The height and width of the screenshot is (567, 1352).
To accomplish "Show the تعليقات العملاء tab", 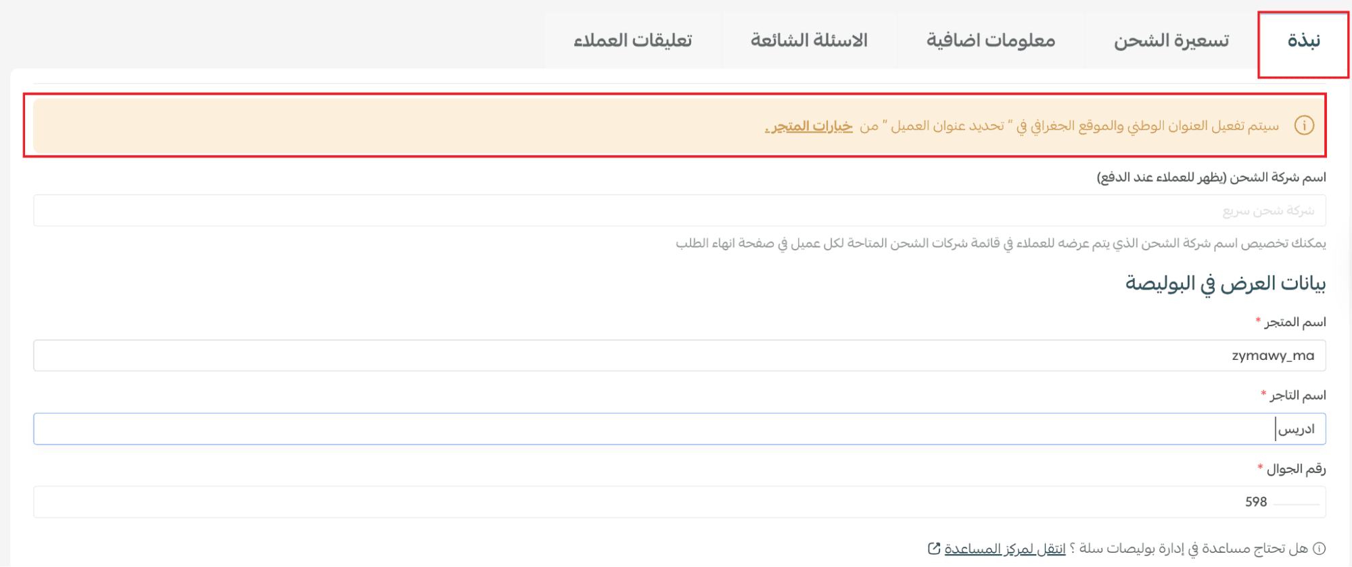I will pyautogui.click(x=632, y=41).
